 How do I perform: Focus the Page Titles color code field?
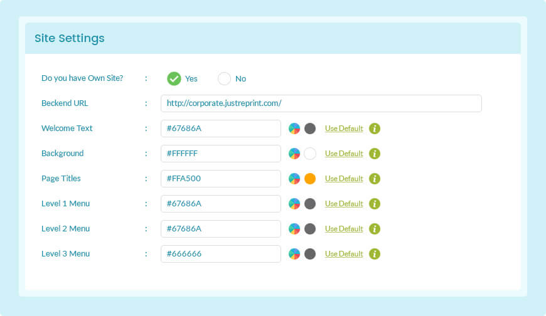(x=221, y=179)
